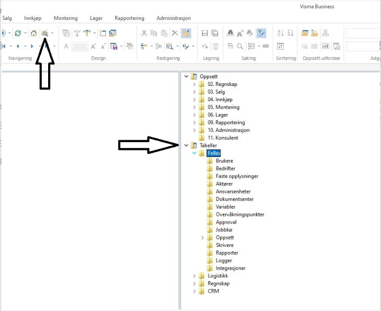Expand the Oppsett subfolder under Felles
The width and height of the screenshot is (381, 311).
click(202, 237)
